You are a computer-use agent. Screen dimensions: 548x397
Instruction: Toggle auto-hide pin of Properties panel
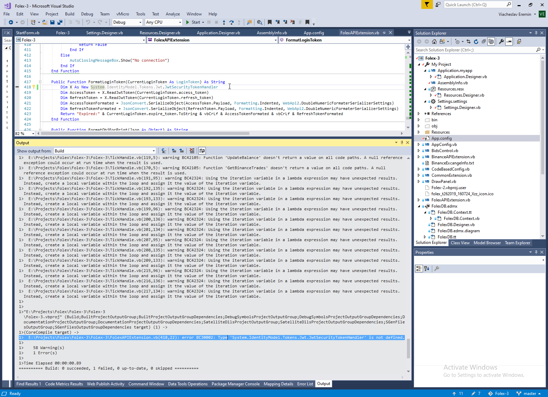point(536,252)
